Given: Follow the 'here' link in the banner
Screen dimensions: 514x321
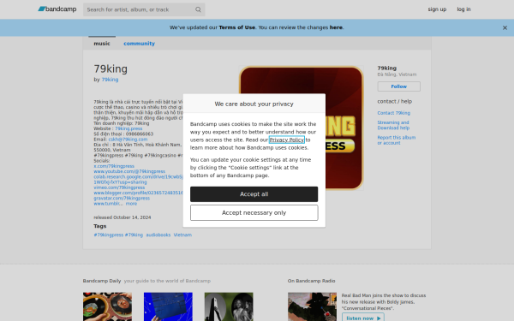Looking at the screenshot, I should click(x=336, y=27).
